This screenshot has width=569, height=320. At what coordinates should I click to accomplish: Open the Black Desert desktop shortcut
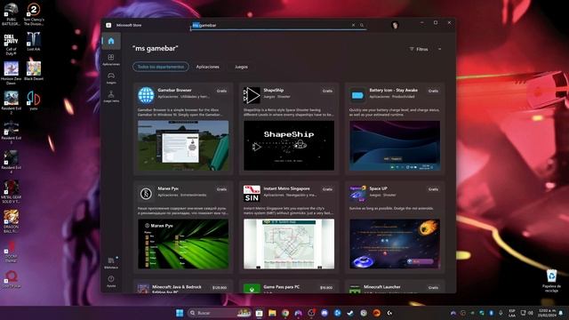34,71
